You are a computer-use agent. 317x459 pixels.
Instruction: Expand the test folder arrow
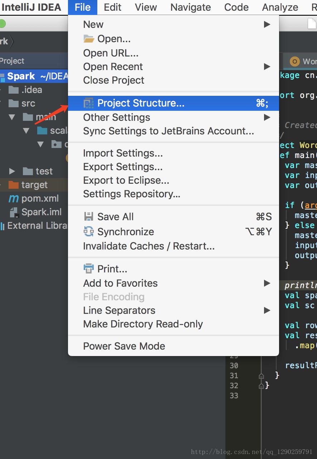(x=12, y=171)
